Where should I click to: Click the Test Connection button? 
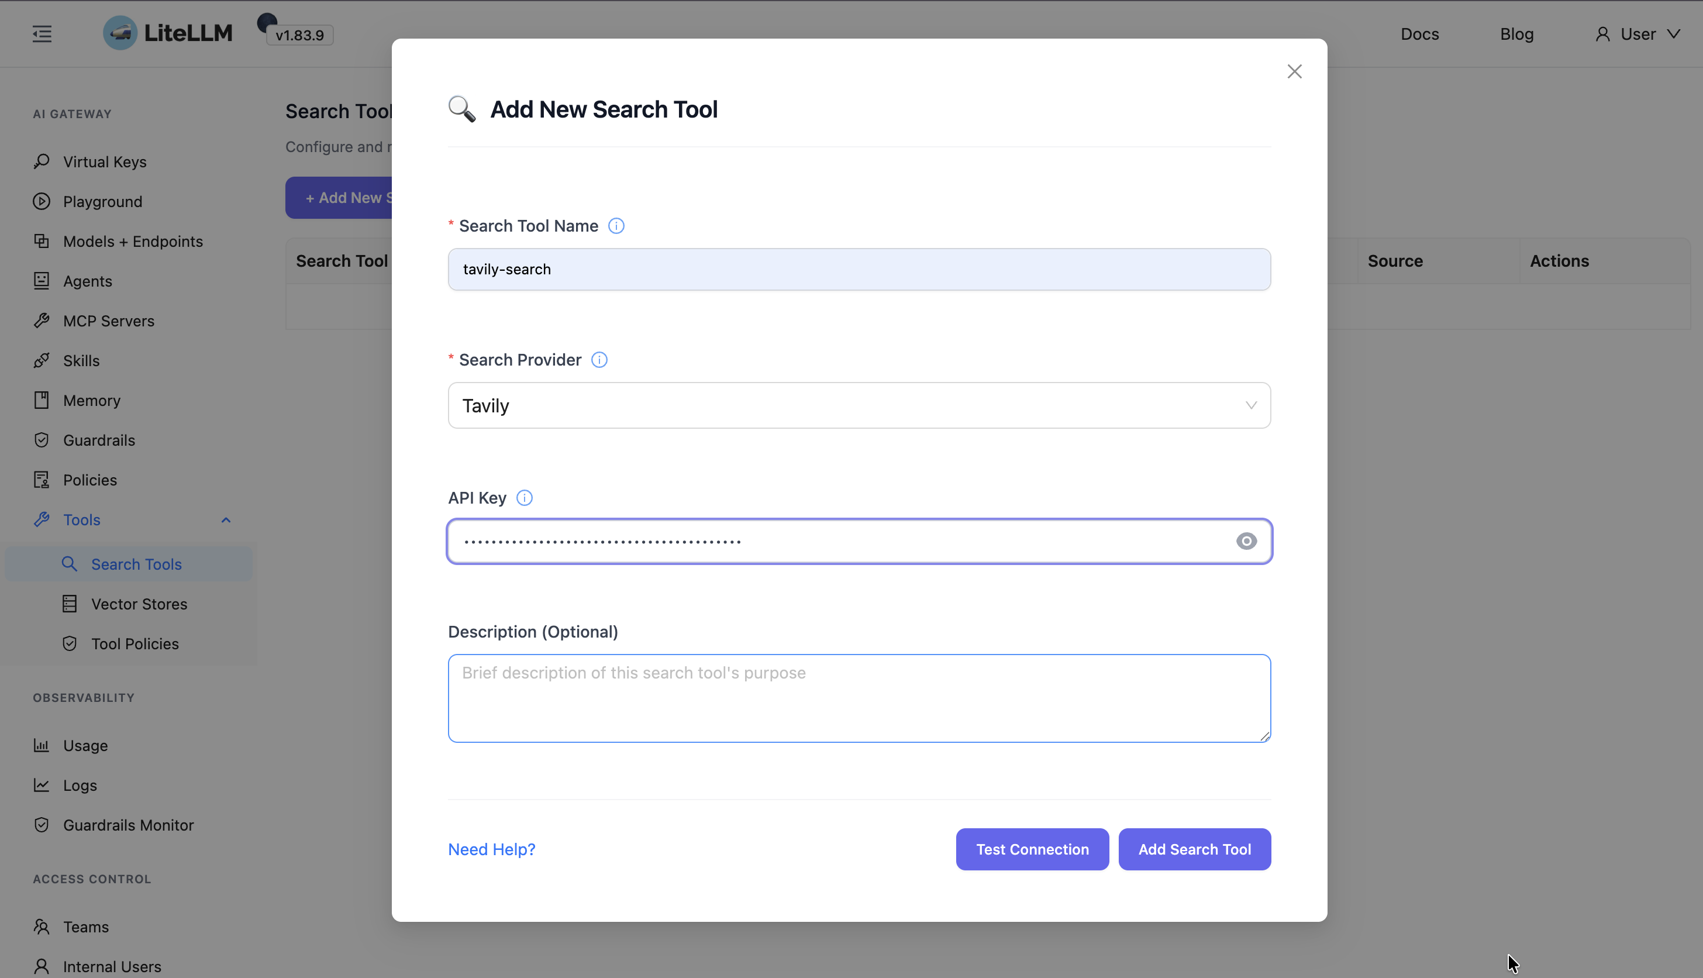(1032, 849)
